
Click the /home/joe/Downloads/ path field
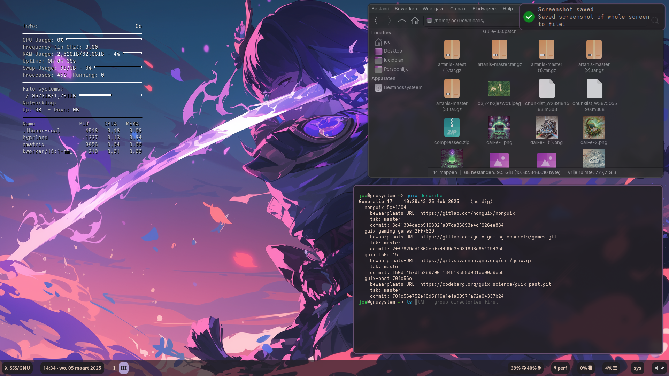click(x=470, y=21)
